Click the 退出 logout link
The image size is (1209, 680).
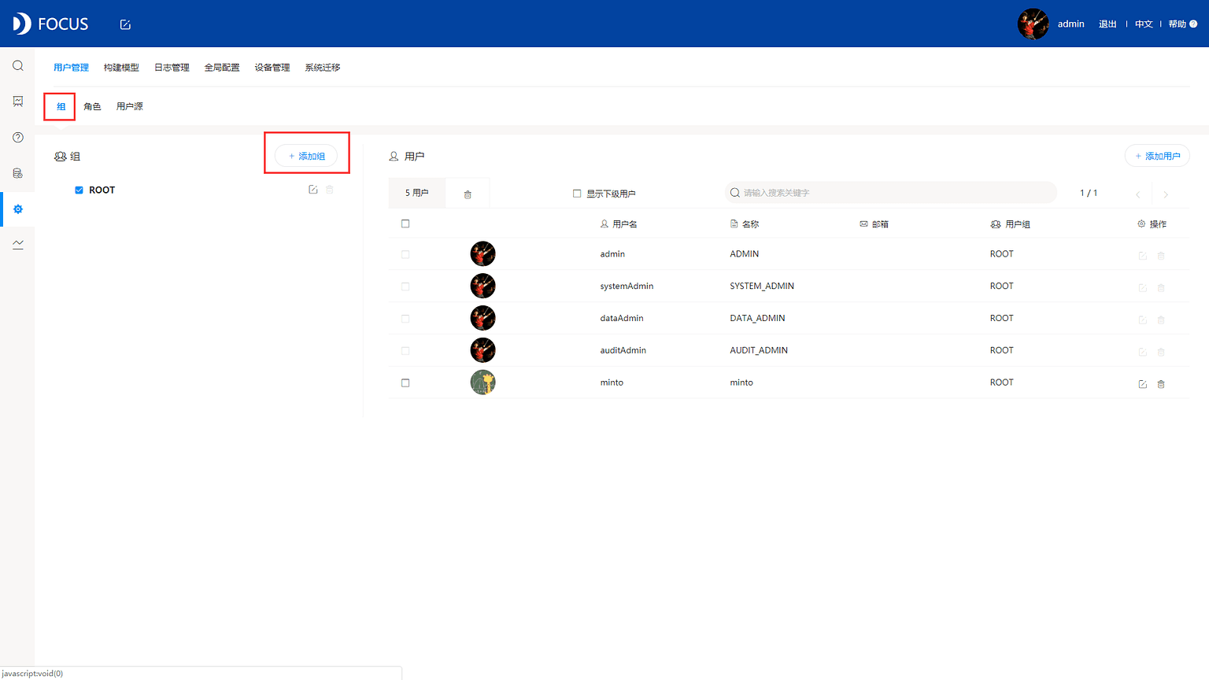(x=1107, y=24)
